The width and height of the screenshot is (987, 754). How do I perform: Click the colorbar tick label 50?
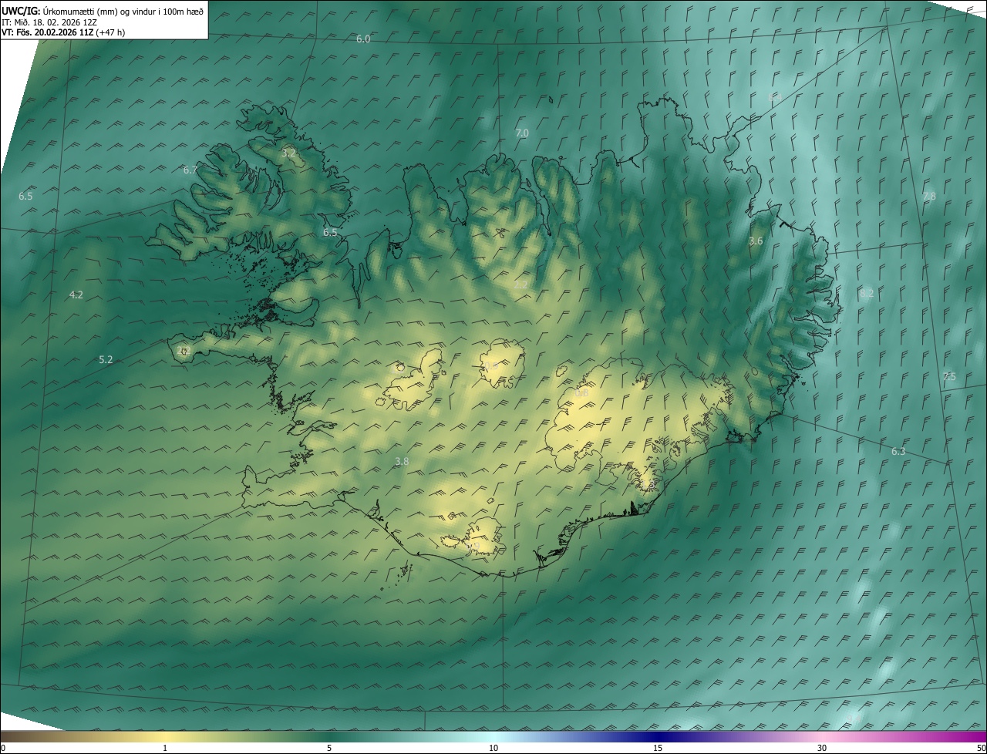[981, 748]
